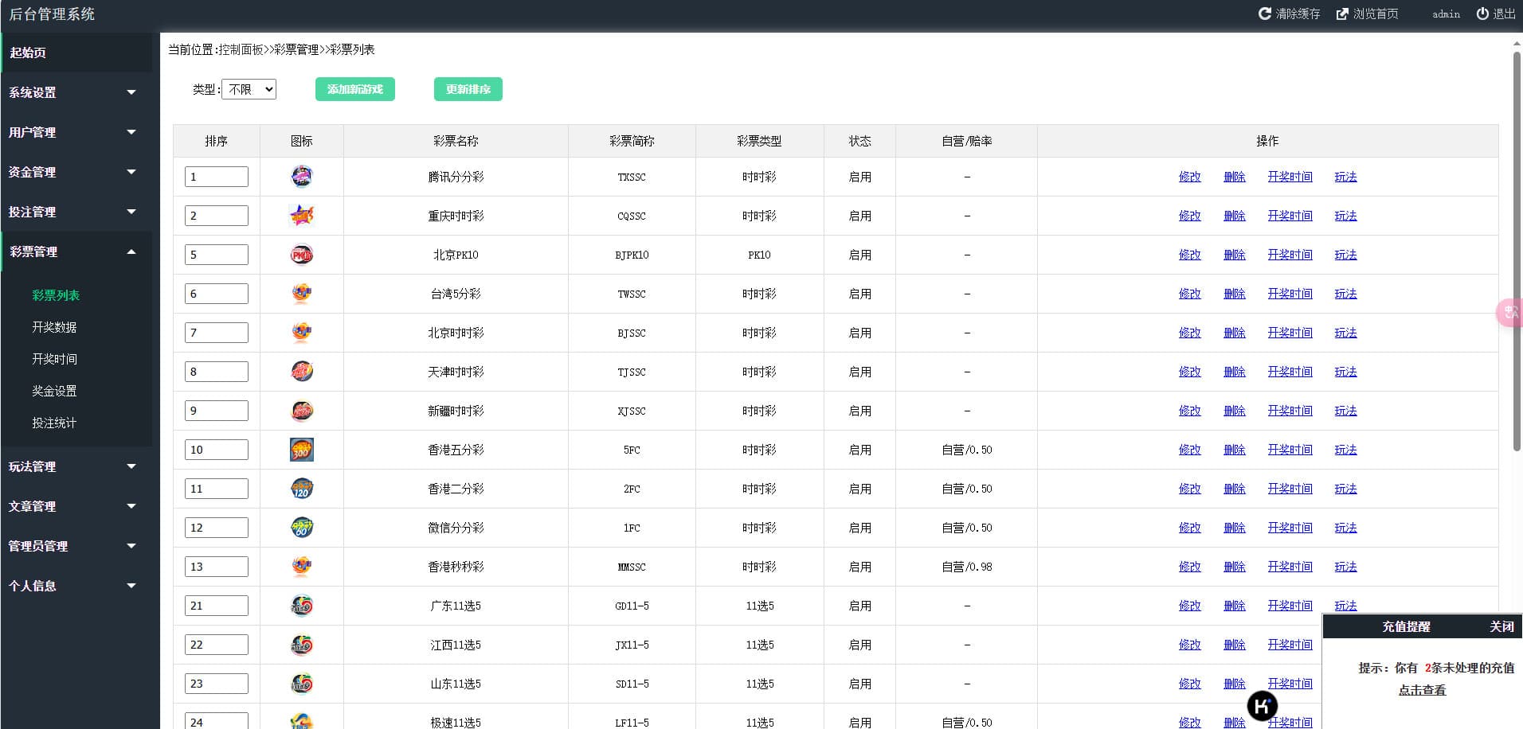Click the sort order field for 北京时时彩
This screenshot has height=729, width=1523.
(x=216, y=333)
